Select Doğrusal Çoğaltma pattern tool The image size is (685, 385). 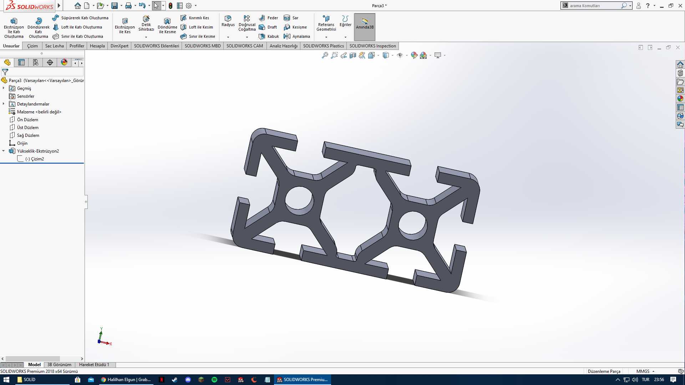click(247, 23)
